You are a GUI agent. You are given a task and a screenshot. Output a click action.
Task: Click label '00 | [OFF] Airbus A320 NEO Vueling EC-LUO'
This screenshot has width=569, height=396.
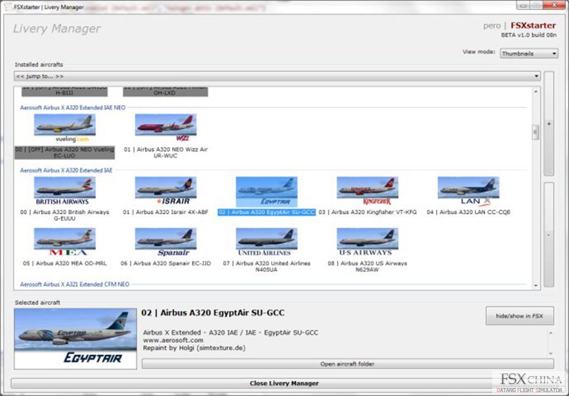click(x=64, y=153)
